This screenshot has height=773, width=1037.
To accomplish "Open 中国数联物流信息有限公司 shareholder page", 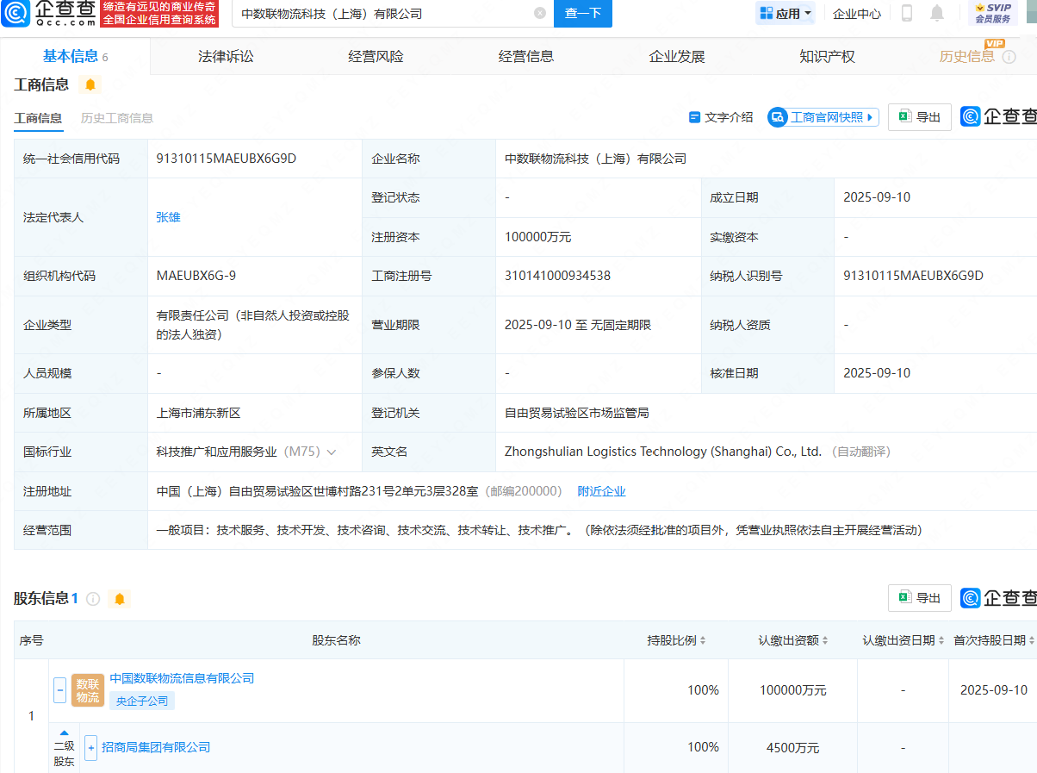I will (x=182, y=678).
